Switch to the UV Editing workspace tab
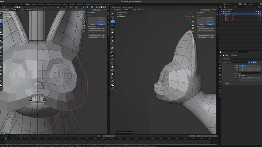Screen dimensions: 262x147 [x=48, y=4]
